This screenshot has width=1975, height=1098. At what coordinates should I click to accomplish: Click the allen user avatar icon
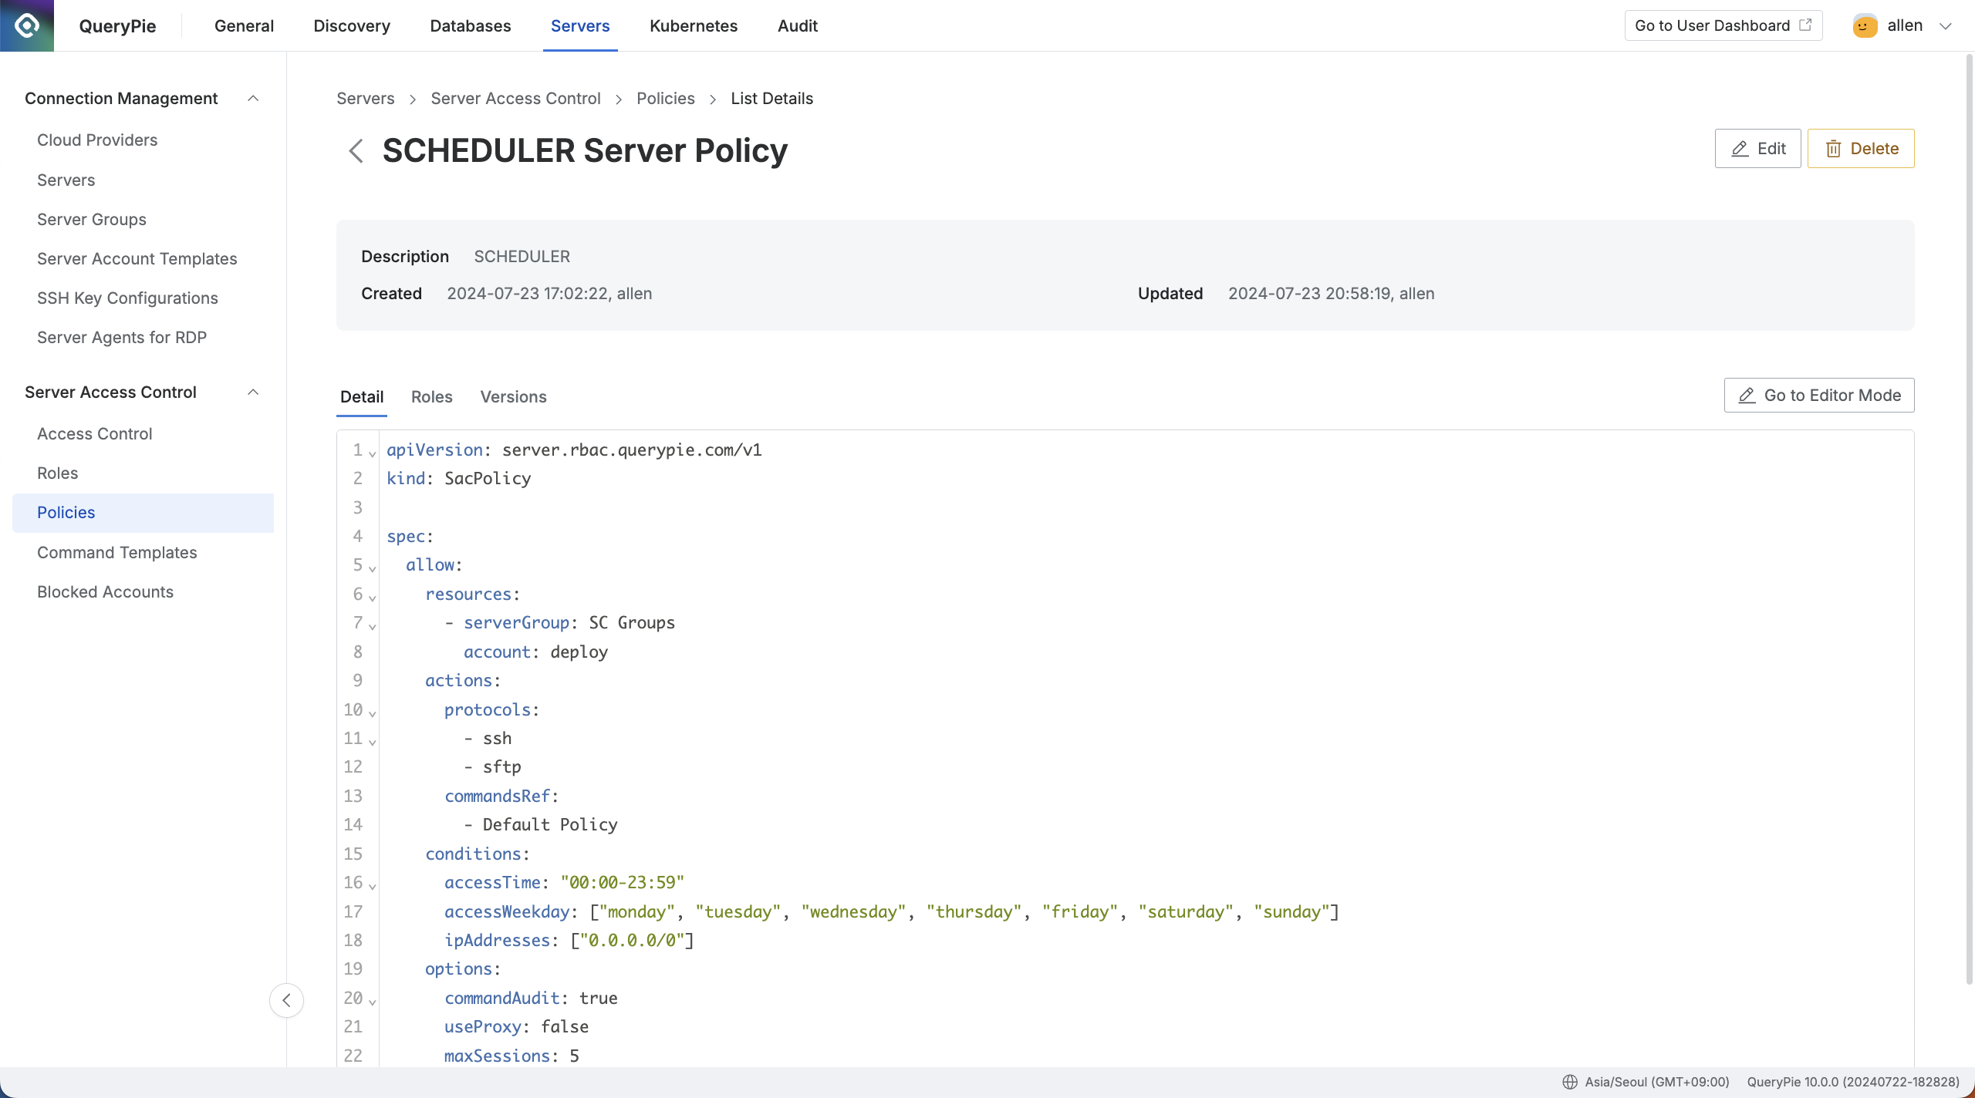click(1865, 25)
